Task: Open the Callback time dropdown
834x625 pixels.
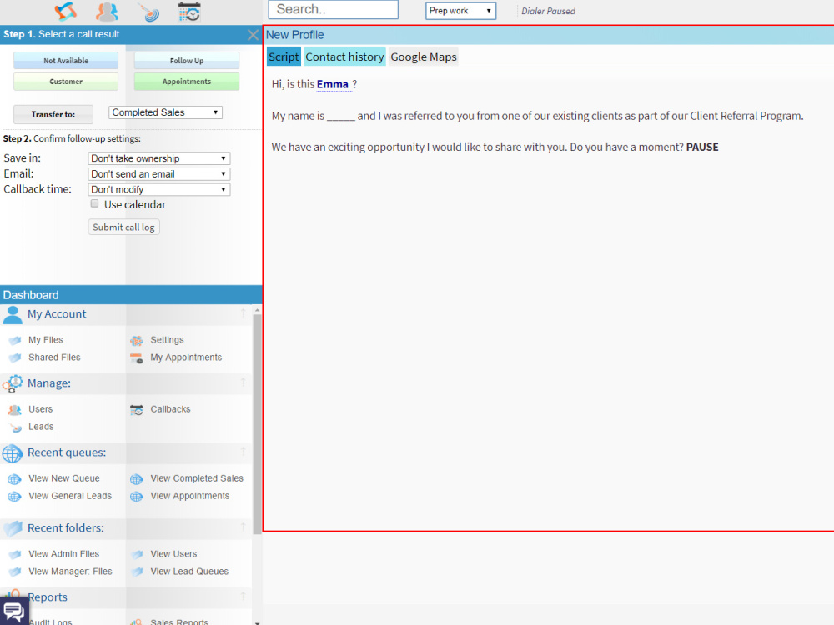Action: [159, 189]
